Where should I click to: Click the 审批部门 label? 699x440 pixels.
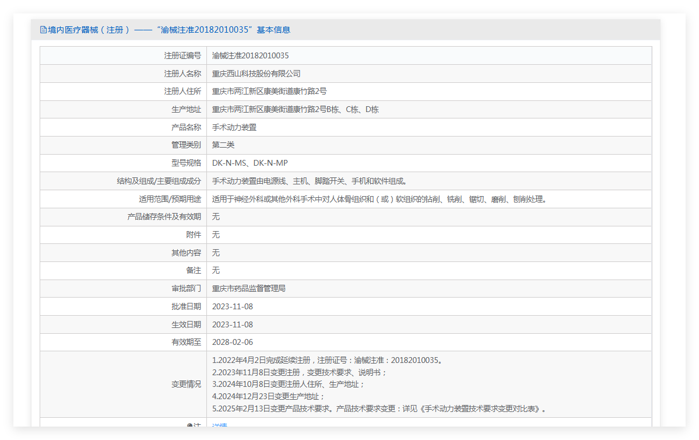tap(187, 289)
